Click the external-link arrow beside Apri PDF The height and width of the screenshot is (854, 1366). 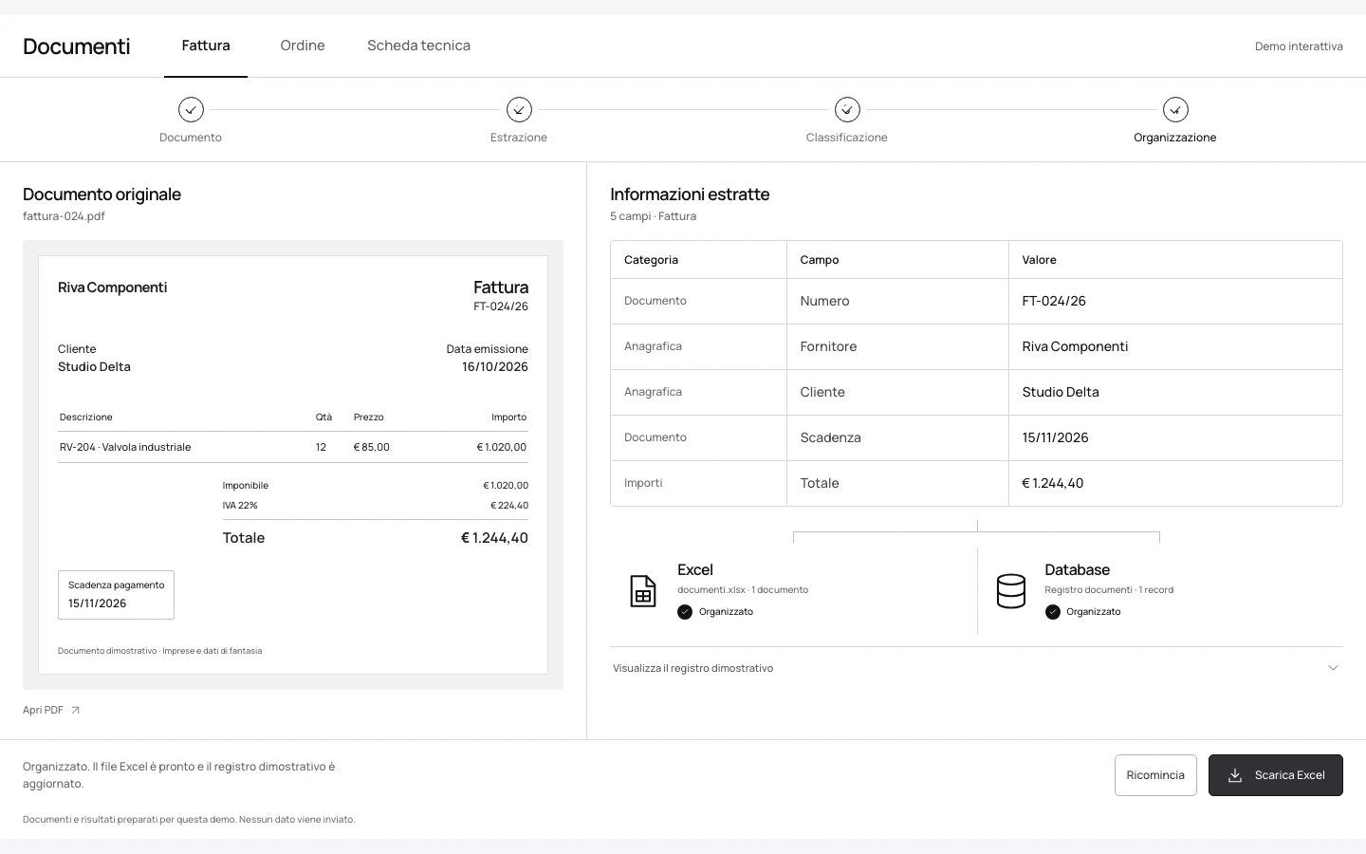pos(75,710)
